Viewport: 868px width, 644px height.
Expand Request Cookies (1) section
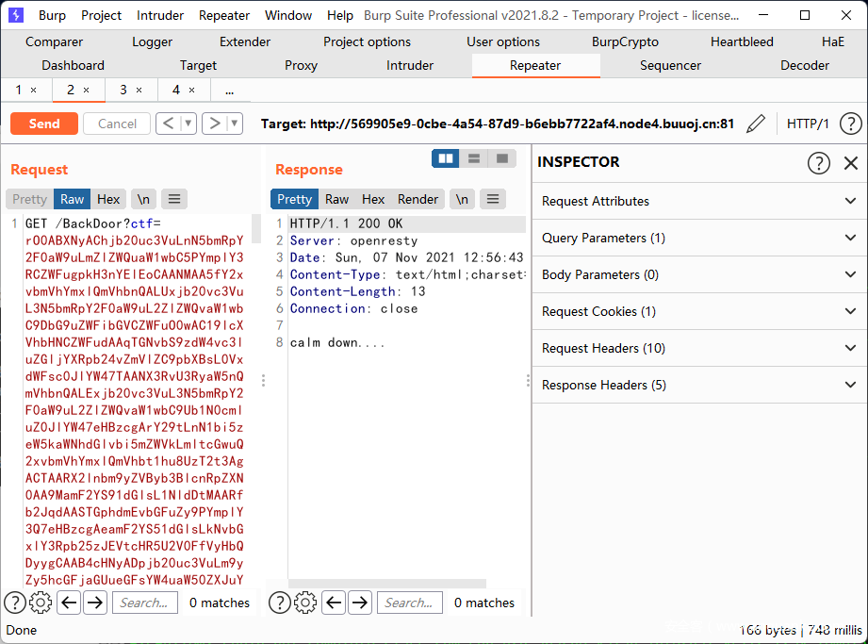pos(699,311)
